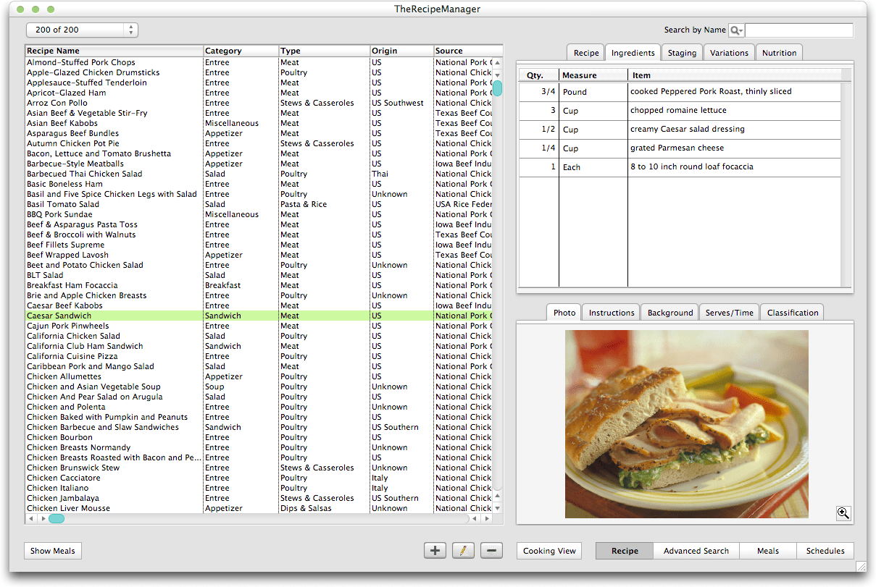Select the BBQ Pork Sundae recipe

(x=259, y=214)
